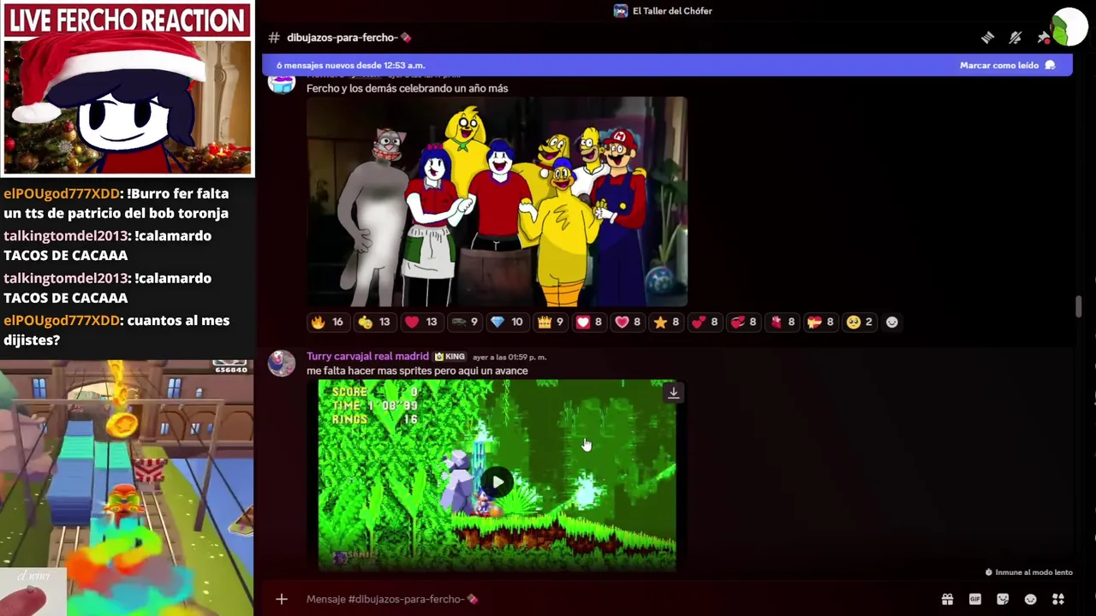This screenshot has width=1096, height=616.
Task: Toggle the fire reaction with 16
Action: [x=328, y=322]
